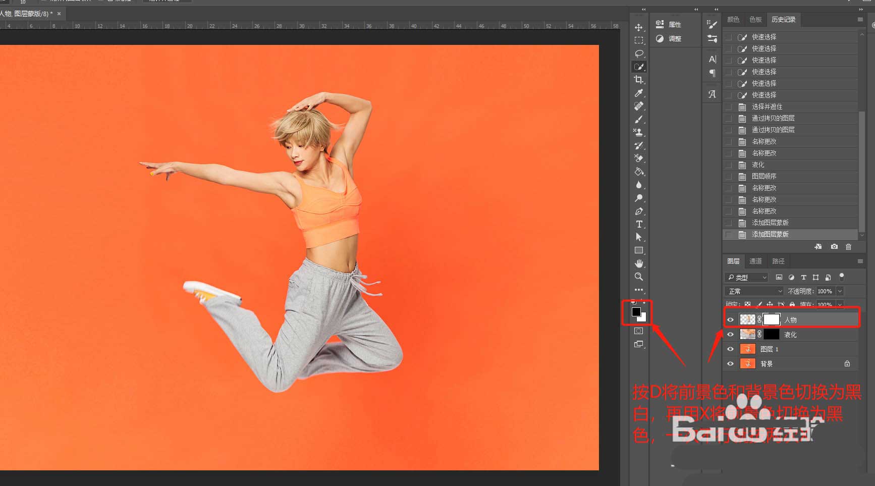The height and width of the screenshot is (486, 875).
Task: Hide the 人物 layer with eye icon
Action: 730,319
